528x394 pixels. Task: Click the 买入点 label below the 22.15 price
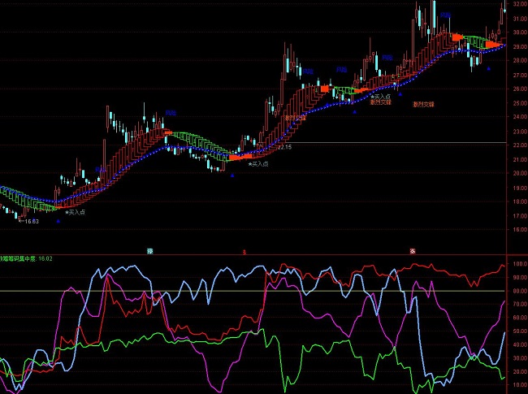(x=258, y=163)
